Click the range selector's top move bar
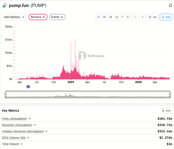Image resolution: width=174 pixels, height=149 pixels. 88,91
